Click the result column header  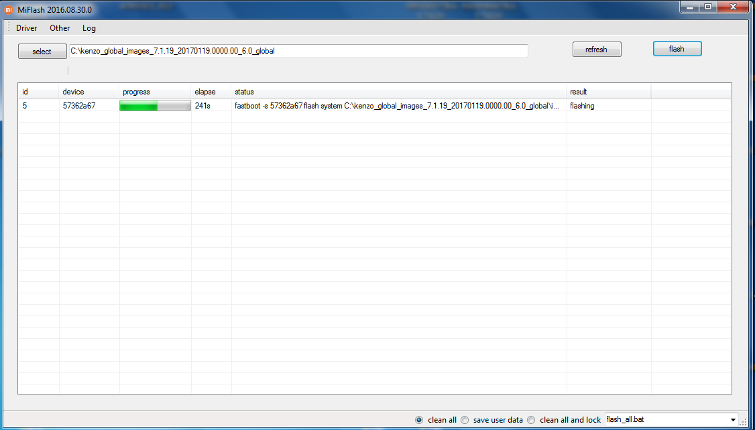tap(609, 91)
